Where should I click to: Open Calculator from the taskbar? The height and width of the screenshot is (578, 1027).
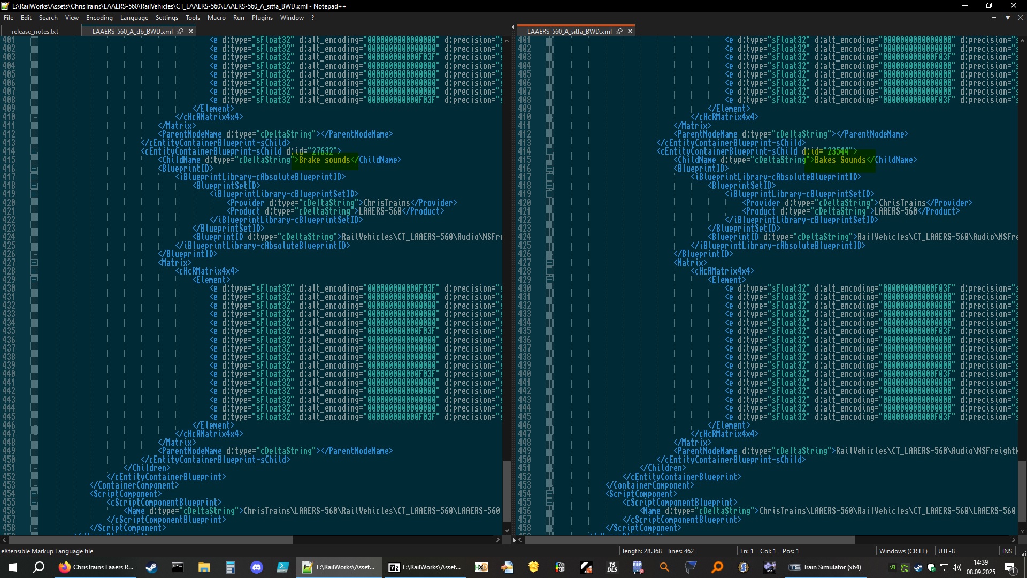click(x=230, y=567)
